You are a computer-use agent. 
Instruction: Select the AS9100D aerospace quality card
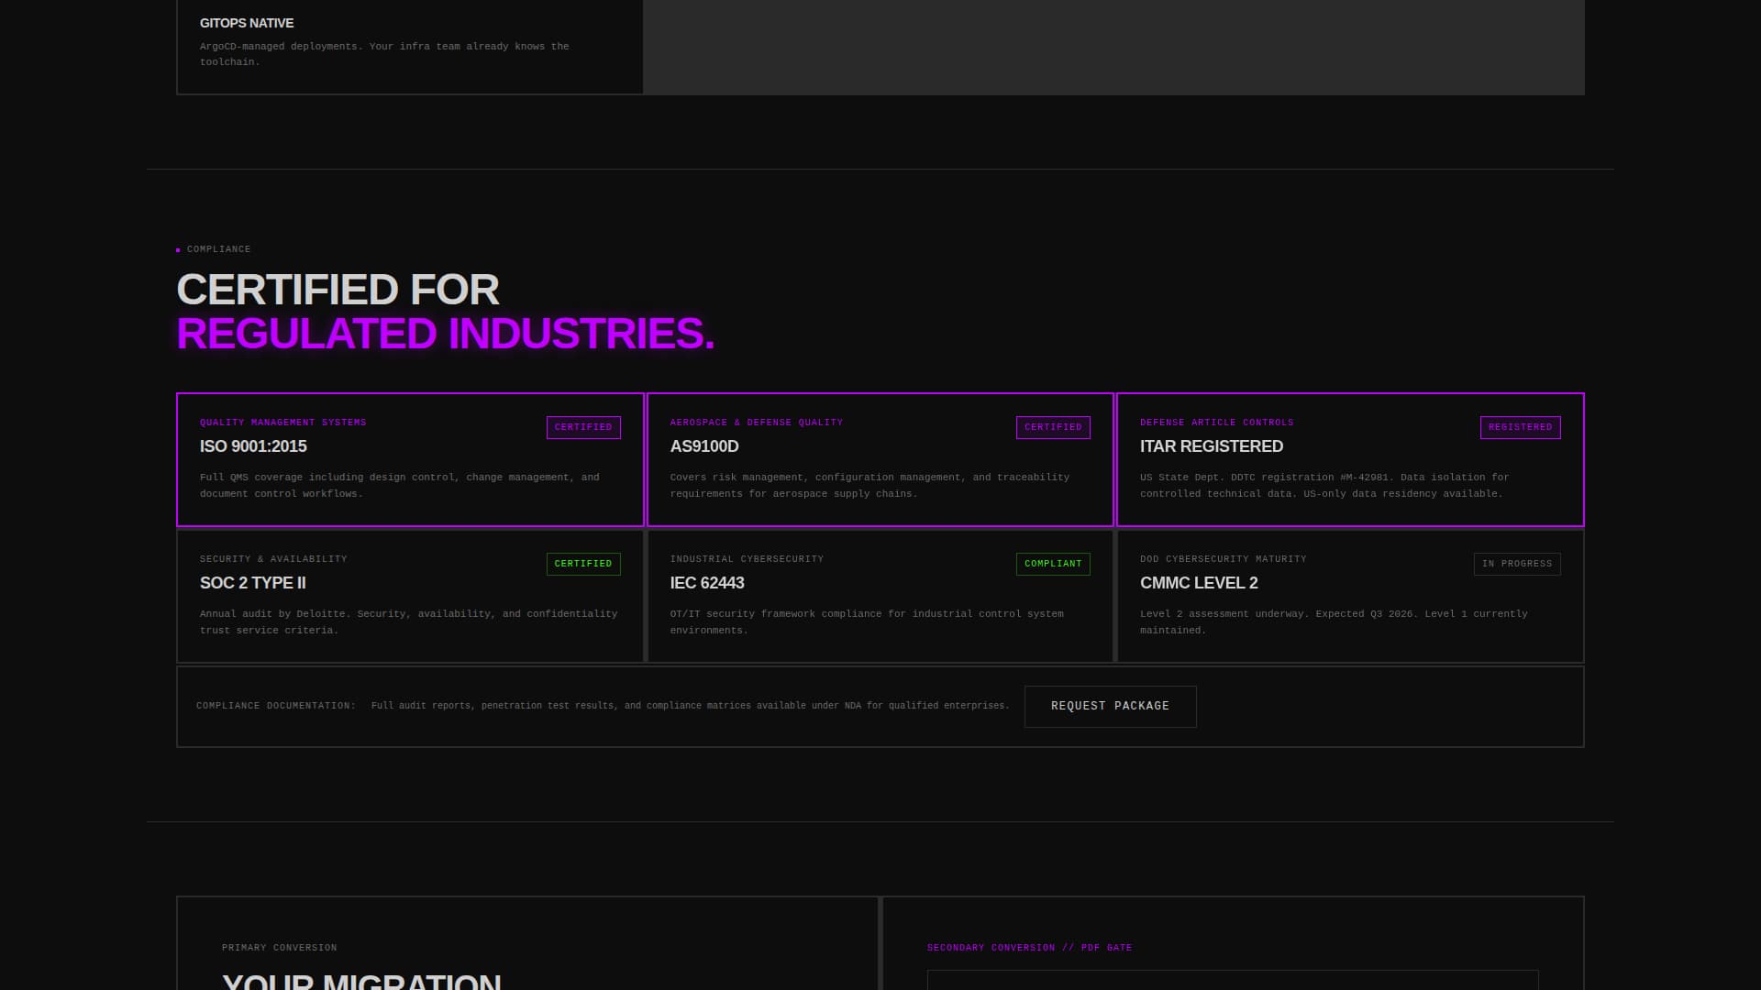880,459
